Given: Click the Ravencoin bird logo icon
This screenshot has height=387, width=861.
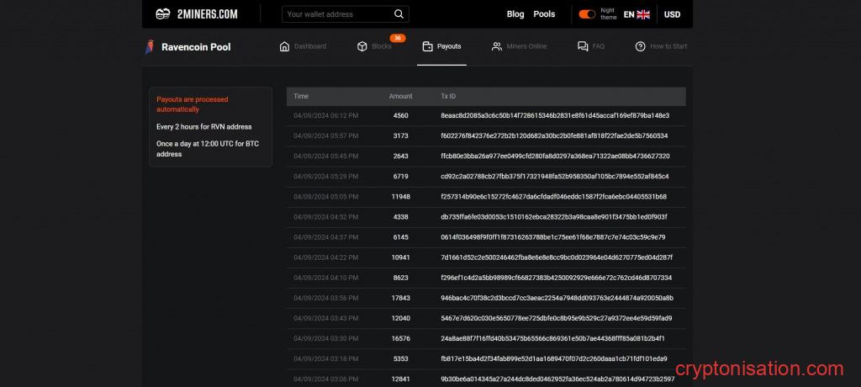Looking at the screenshot, I should (151, 47).
